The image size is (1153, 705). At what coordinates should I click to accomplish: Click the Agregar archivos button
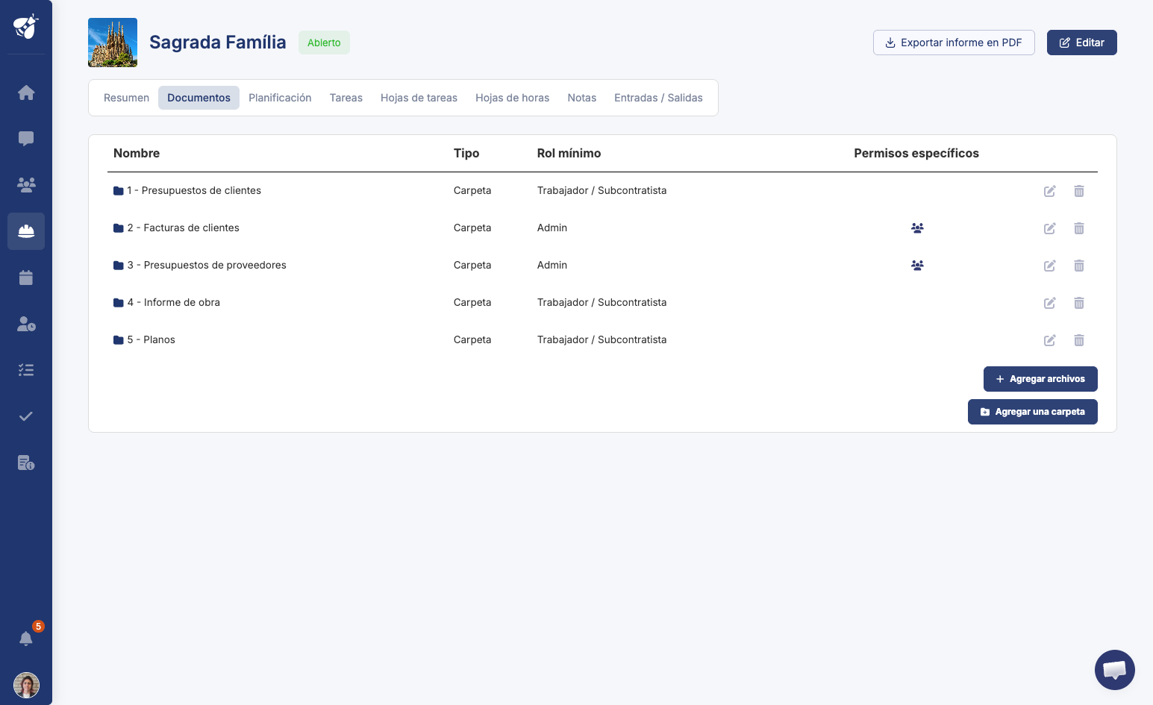pos(1040,379)
